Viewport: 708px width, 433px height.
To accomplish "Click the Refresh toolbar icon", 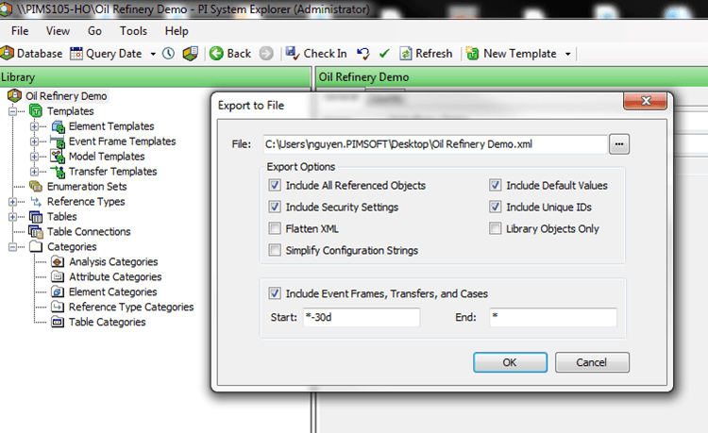I will [x=406, y=54].
